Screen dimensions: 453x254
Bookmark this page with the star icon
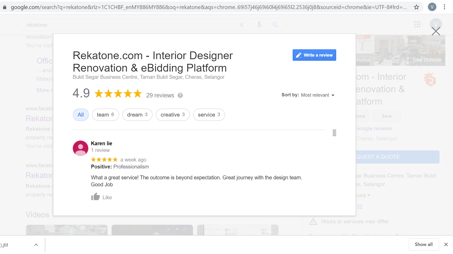(416, 7)
